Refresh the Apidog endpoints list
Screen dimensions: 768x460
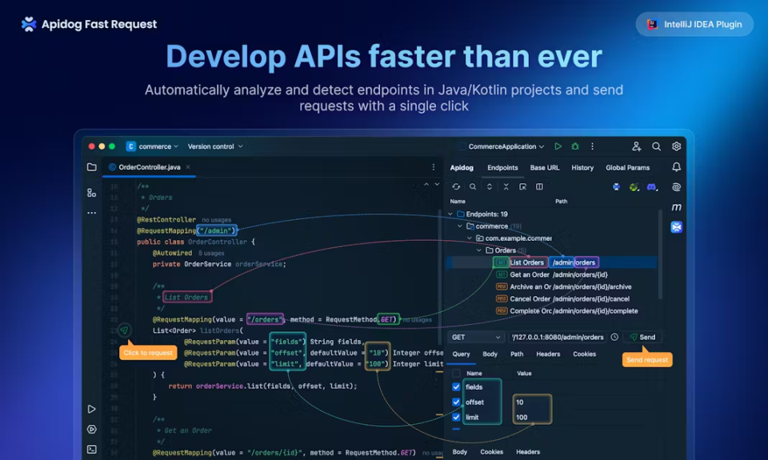(x=456, y=186)
